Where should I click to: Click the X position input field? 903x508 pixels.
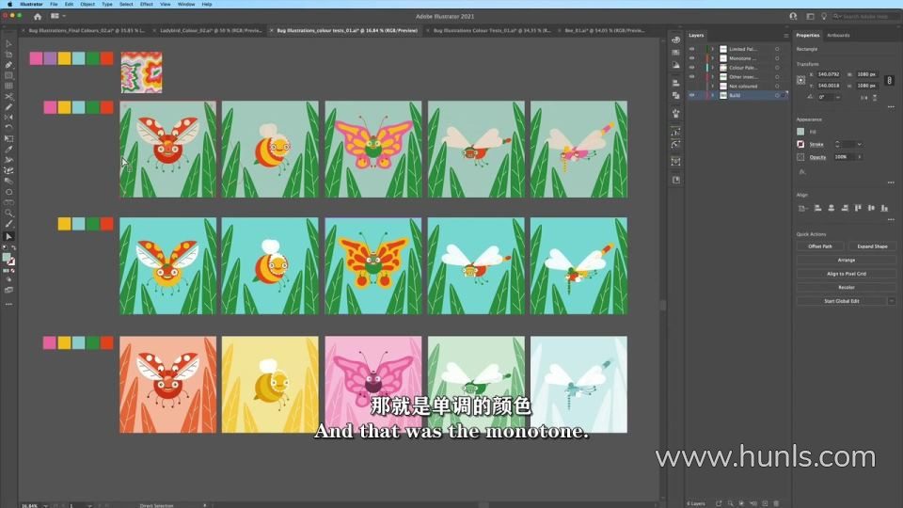(x=829, y=74)
